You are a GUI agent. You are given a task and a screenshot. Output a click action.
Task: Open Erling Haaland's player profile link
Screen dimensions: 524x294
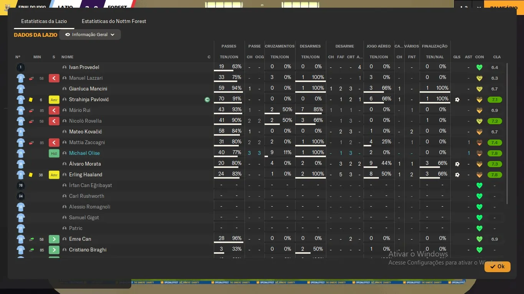(86, 174)
